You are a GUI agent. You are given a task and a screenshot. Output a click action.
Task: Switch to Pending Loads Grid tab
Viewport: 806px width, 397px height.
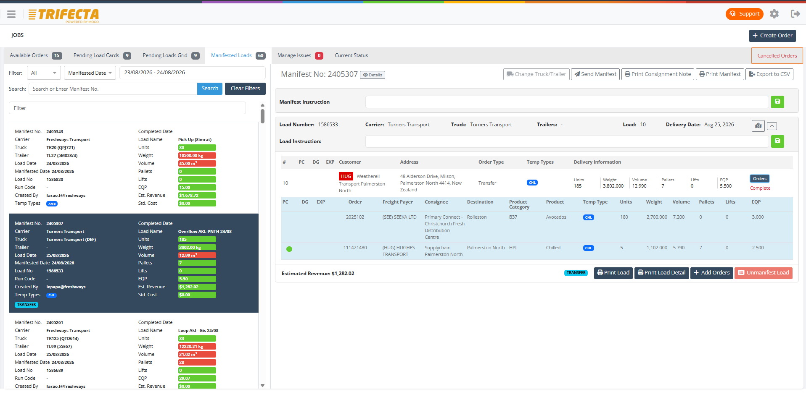pyautogui.click(x=171, y=55)
